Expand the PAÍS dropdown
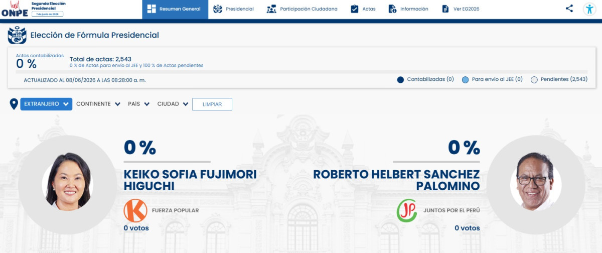602x253 pixels. click(x=139, y=104)
